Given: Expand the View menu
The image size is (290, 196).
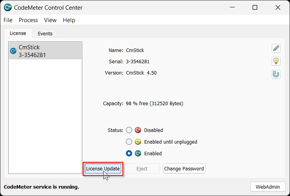Looking at the screenshot, I should 50,20.
